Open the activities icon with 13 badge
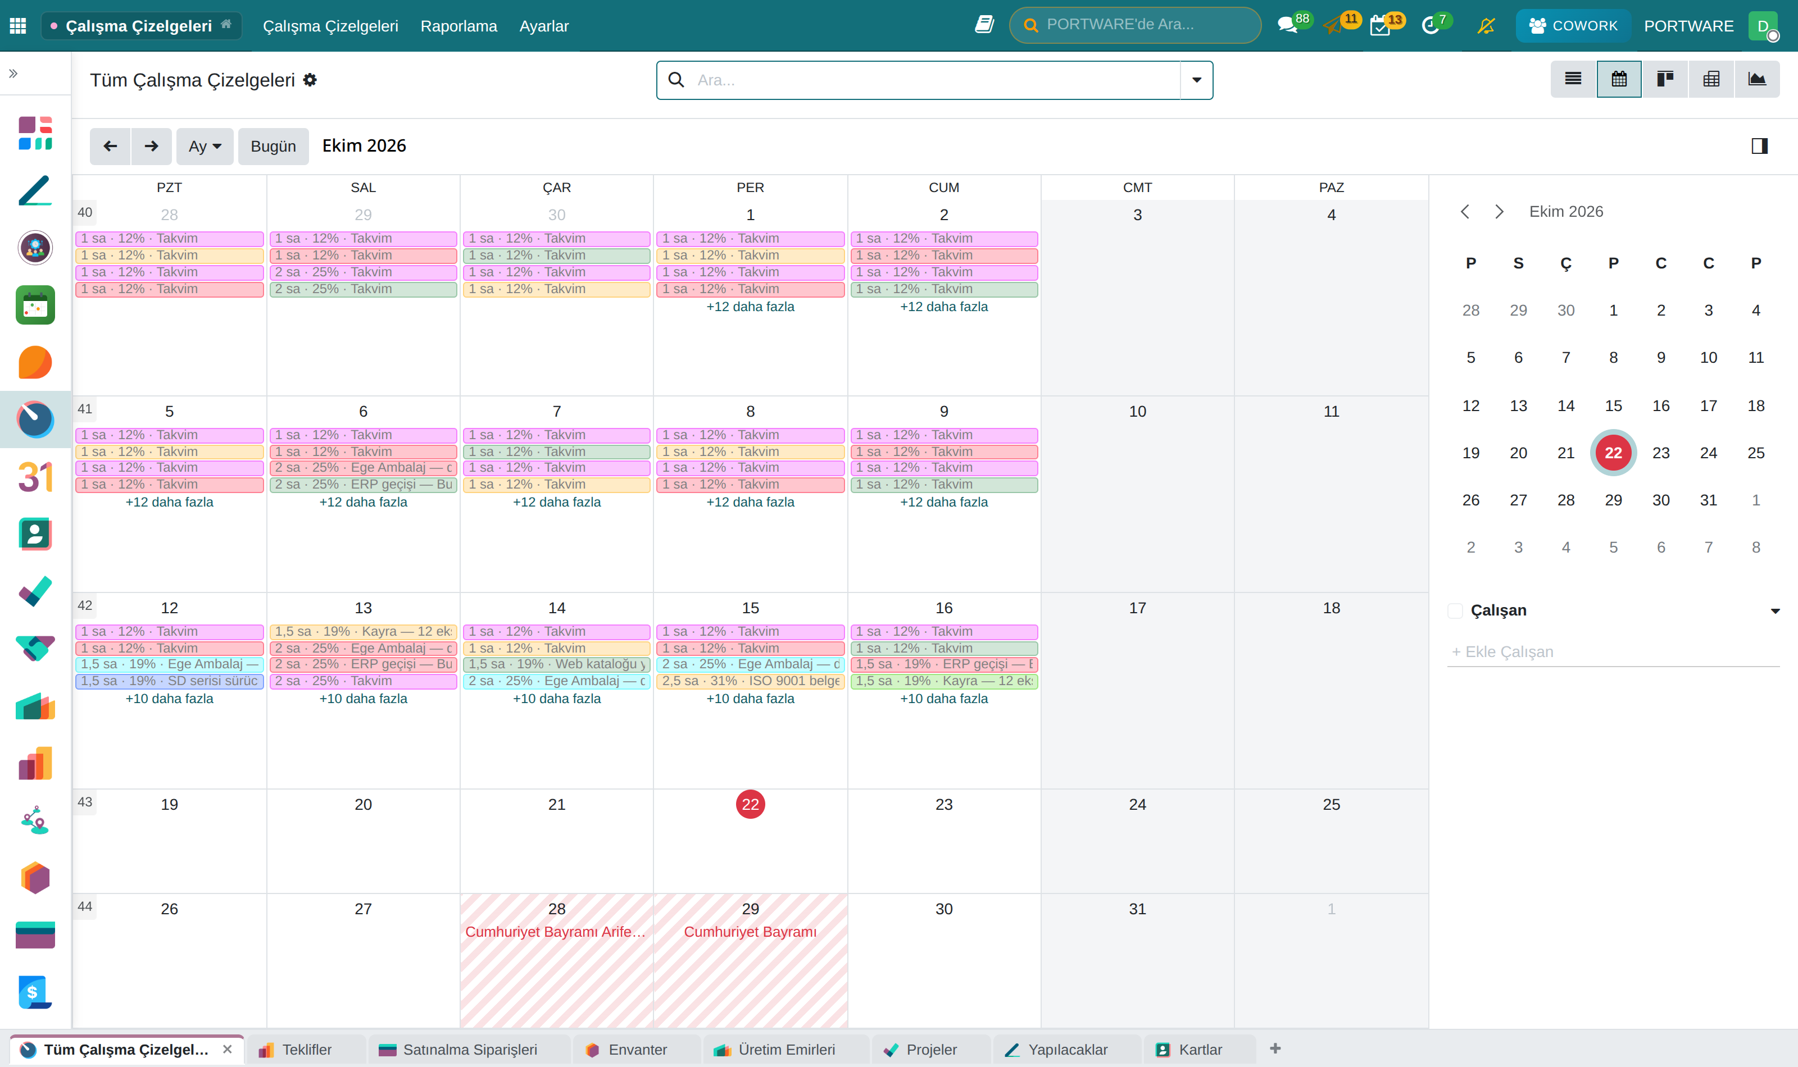The image size is (1798, 1067). (1380, 26)
